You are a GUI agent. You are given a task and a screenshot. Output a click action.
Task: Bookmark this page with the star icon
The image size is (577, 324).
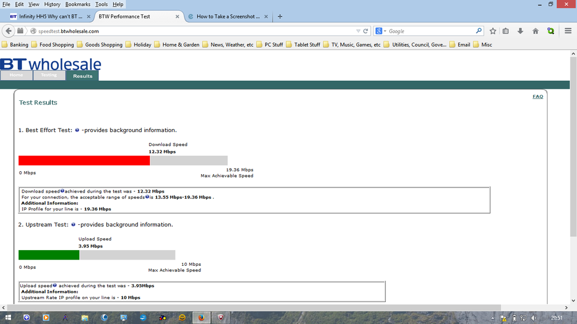tap(493, 31)
